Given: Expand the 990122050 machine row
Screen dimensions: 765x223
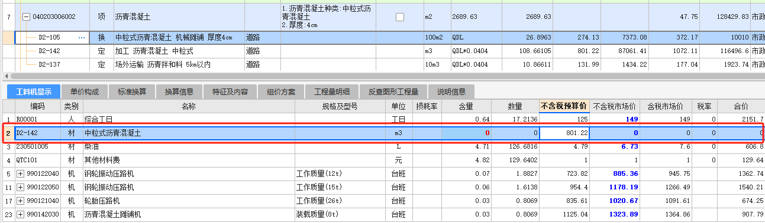Looking at the screenshot, I should tap(20, 187).
